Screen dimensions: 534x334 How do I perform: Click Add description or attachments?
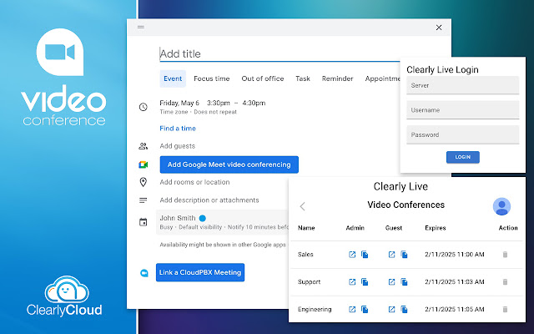click(x=209, y=200)
